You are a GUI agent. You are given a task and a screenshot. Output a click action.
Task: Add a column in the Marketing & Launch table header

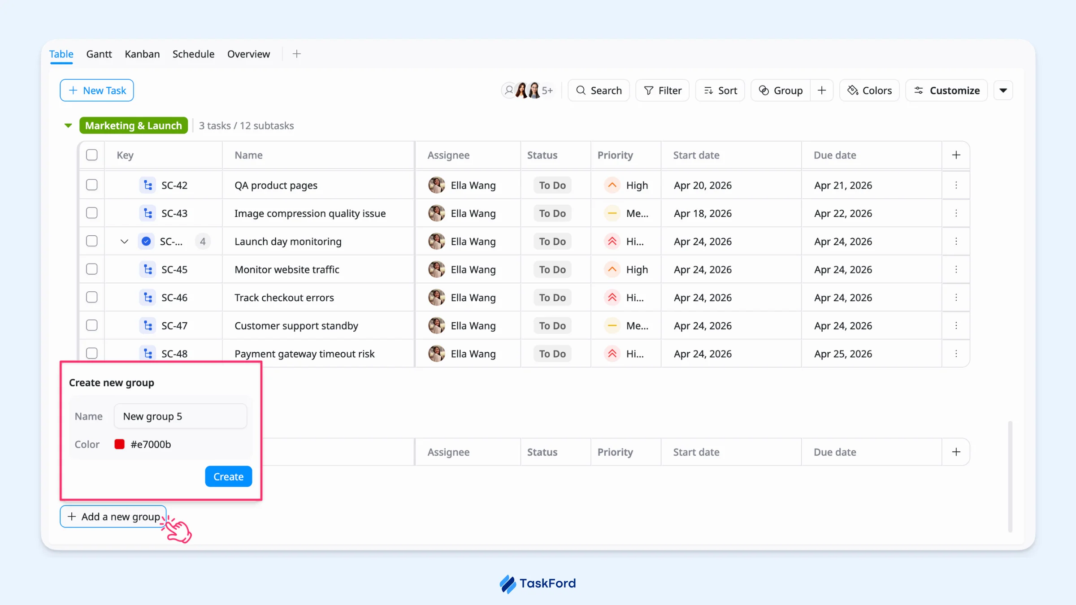[956, 155]
